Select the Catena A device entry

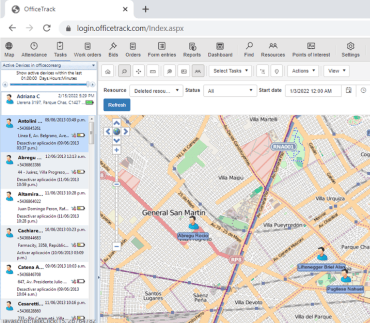click(x=45, y=280)
